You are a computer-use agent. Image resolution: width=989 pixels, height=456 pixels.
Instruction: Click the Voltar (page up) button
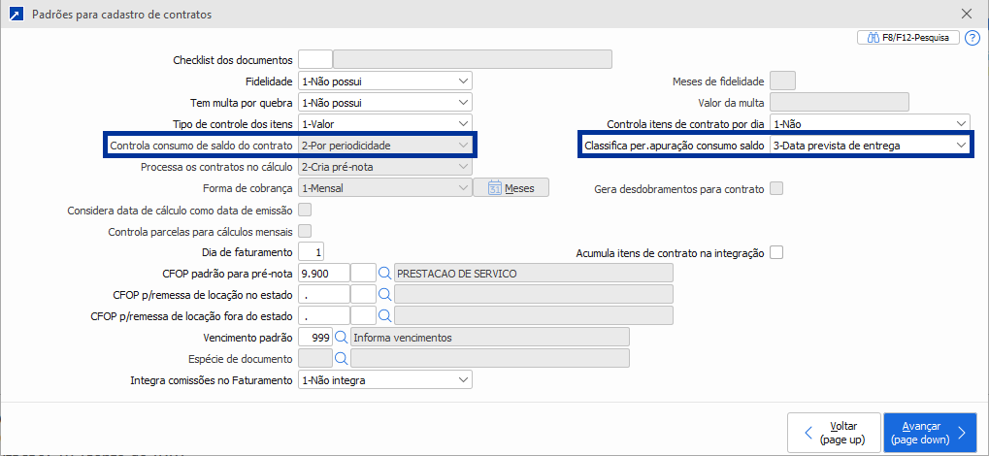(x=833, y=433)
